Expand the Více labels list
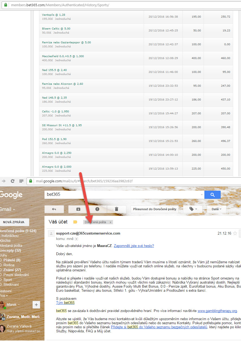 [x=4, y=296]
